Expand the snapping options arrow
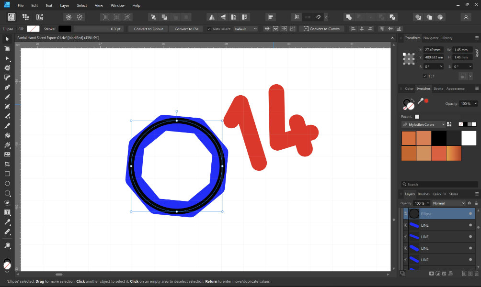The image size is (481, 287). [326, 17]
